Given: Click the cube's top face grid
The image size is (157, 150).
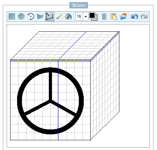Looking at the screenshot, I should [65, 46].
